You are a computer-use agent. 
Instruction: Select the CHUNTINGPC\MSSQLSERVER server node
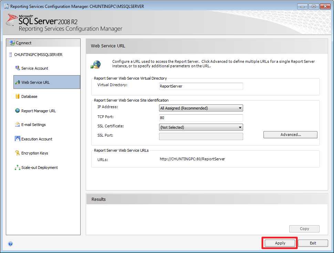[x=38, y=55]
